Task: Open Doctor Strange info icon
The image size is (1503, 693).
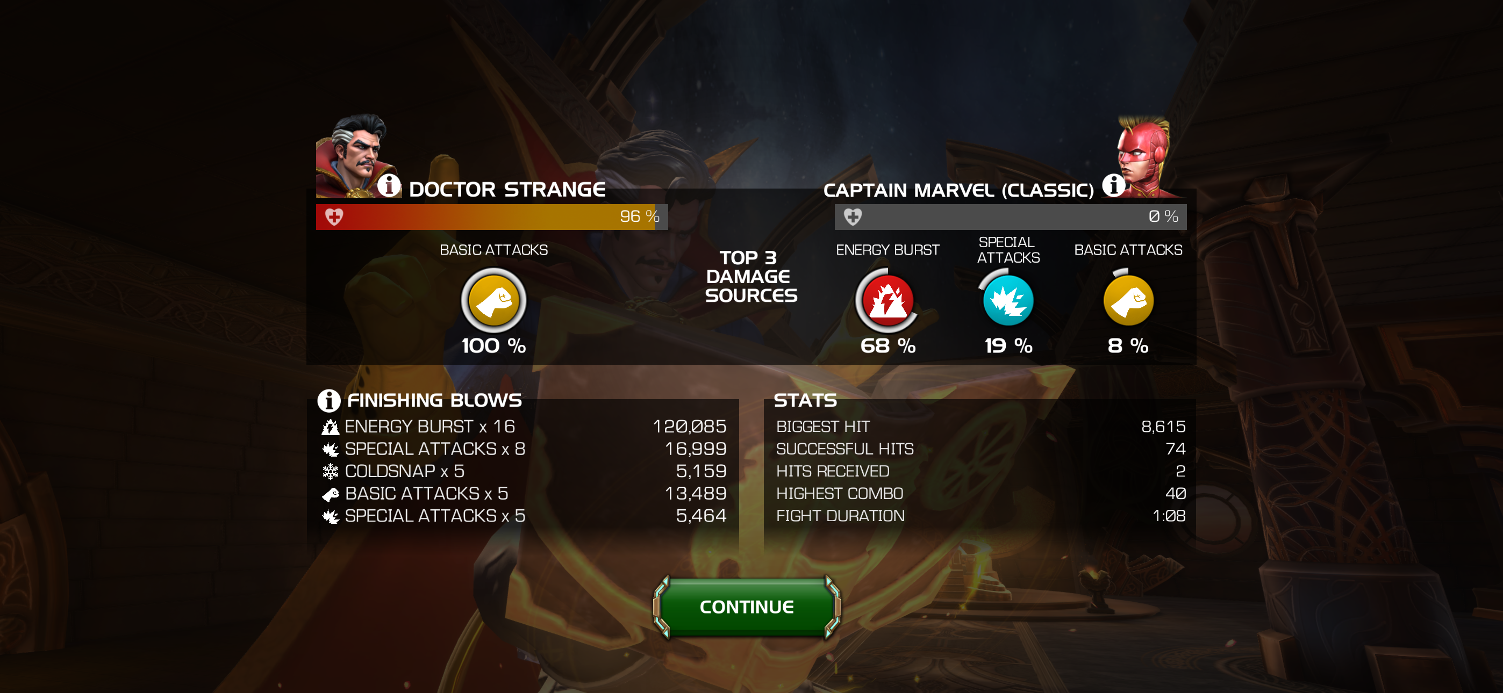Action: pyautogui.click(x=389, y=185)
